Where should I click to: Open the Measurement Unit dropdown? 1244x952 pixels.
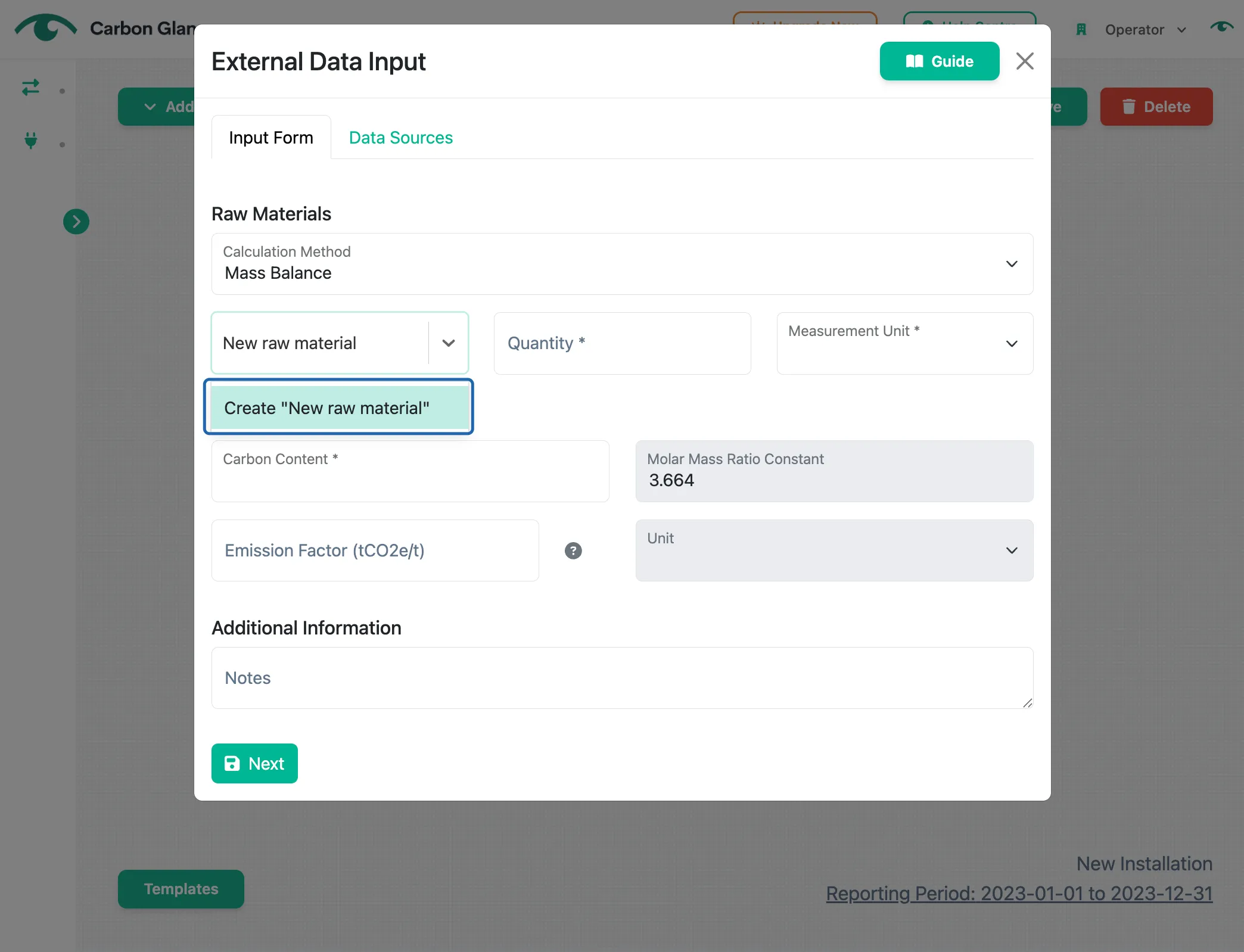(x=904, y=344)
